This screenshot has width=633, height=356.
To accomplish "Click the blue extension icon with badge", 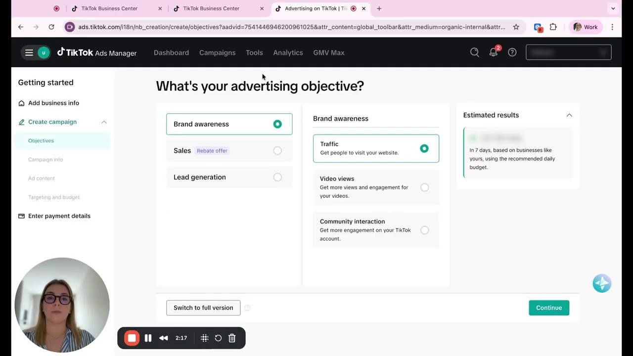I will (538, 28).
